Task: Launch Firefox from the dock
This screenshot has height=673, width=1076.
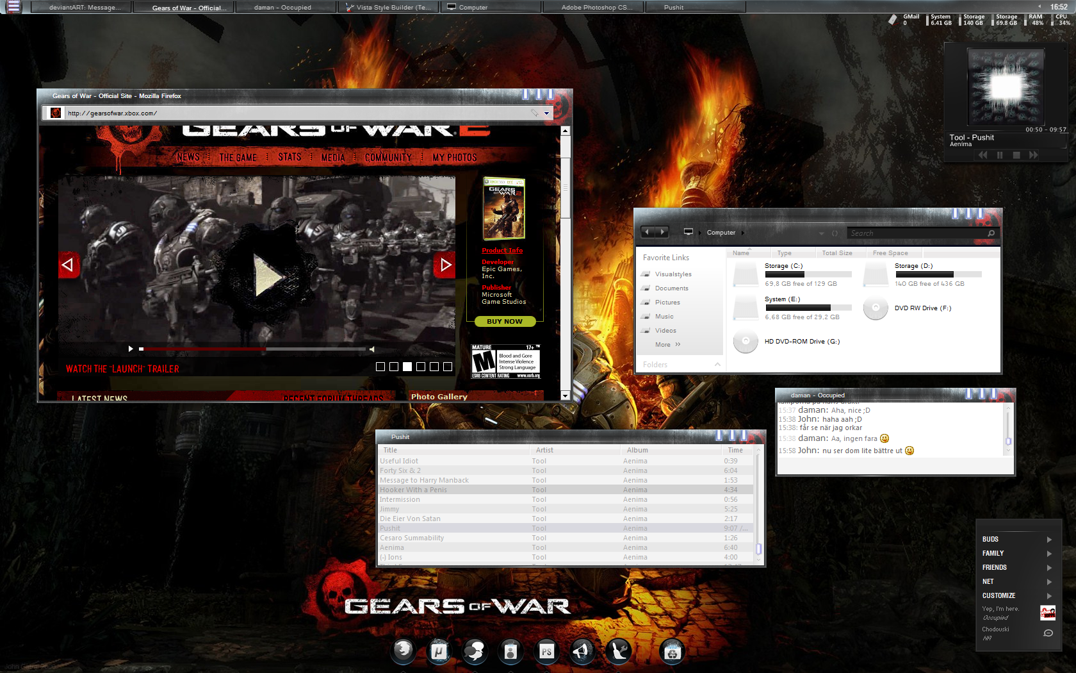Action: pos(403,651)
